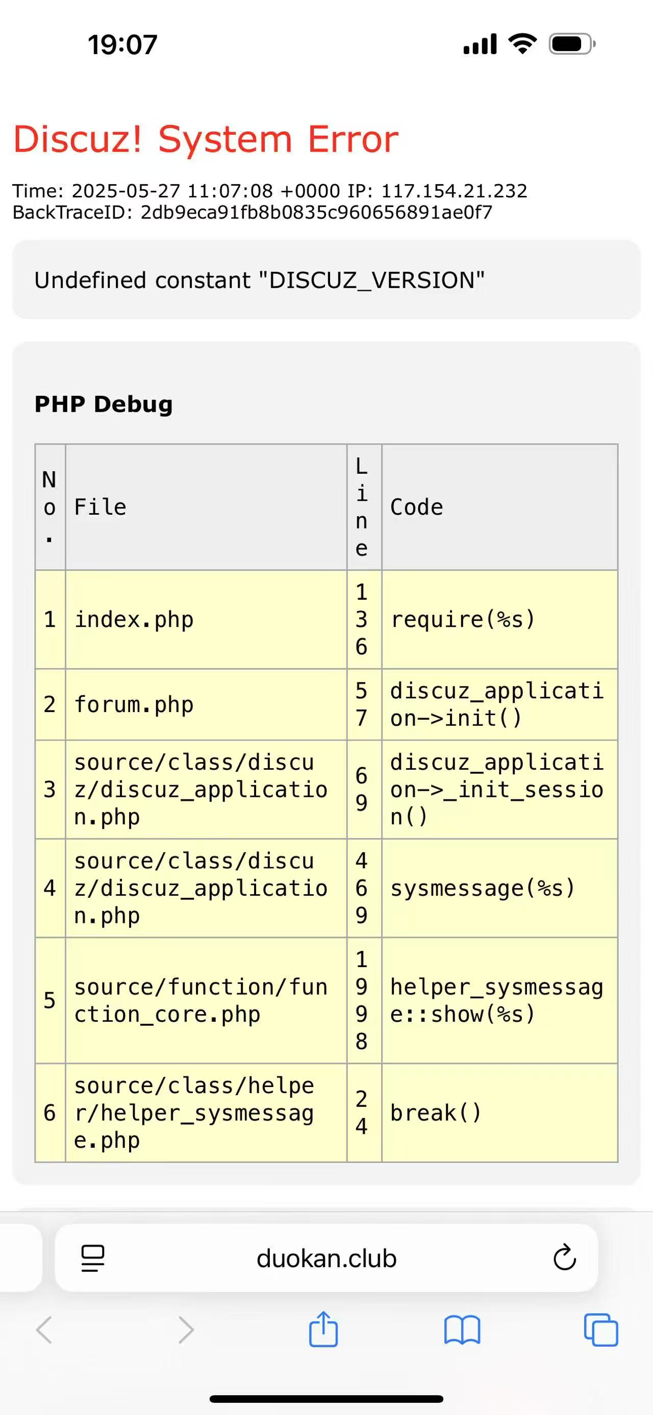653x1415 pixels.
Task: Select the duokan.club address field
Action: pos(326,1258)
